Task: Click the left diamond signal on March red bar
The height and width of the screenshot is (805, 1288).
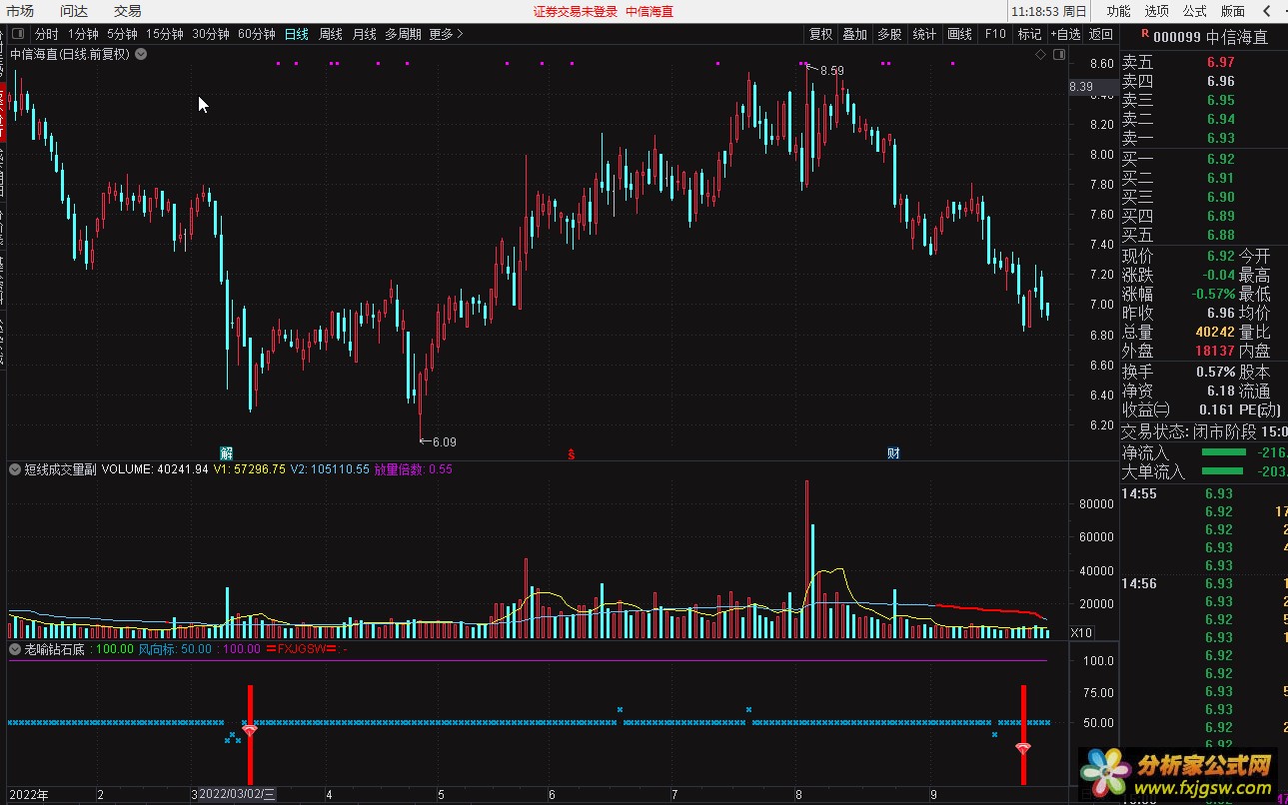Action: coord(250,731)
